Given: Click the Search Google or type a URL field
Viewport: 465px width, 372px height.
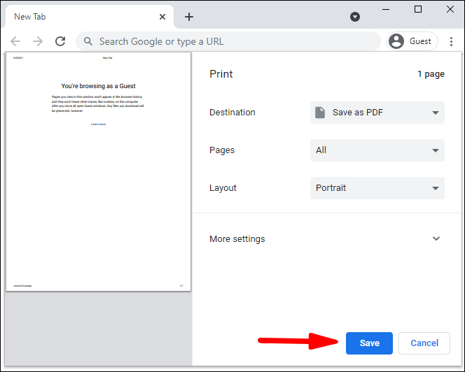Looking at the screenshot, I should click(228, 41).
